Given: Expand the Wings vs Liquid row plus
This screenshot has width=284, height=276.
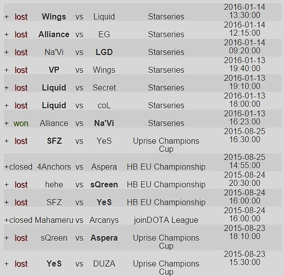Looking at the screenshot, I should pos(6,17).
